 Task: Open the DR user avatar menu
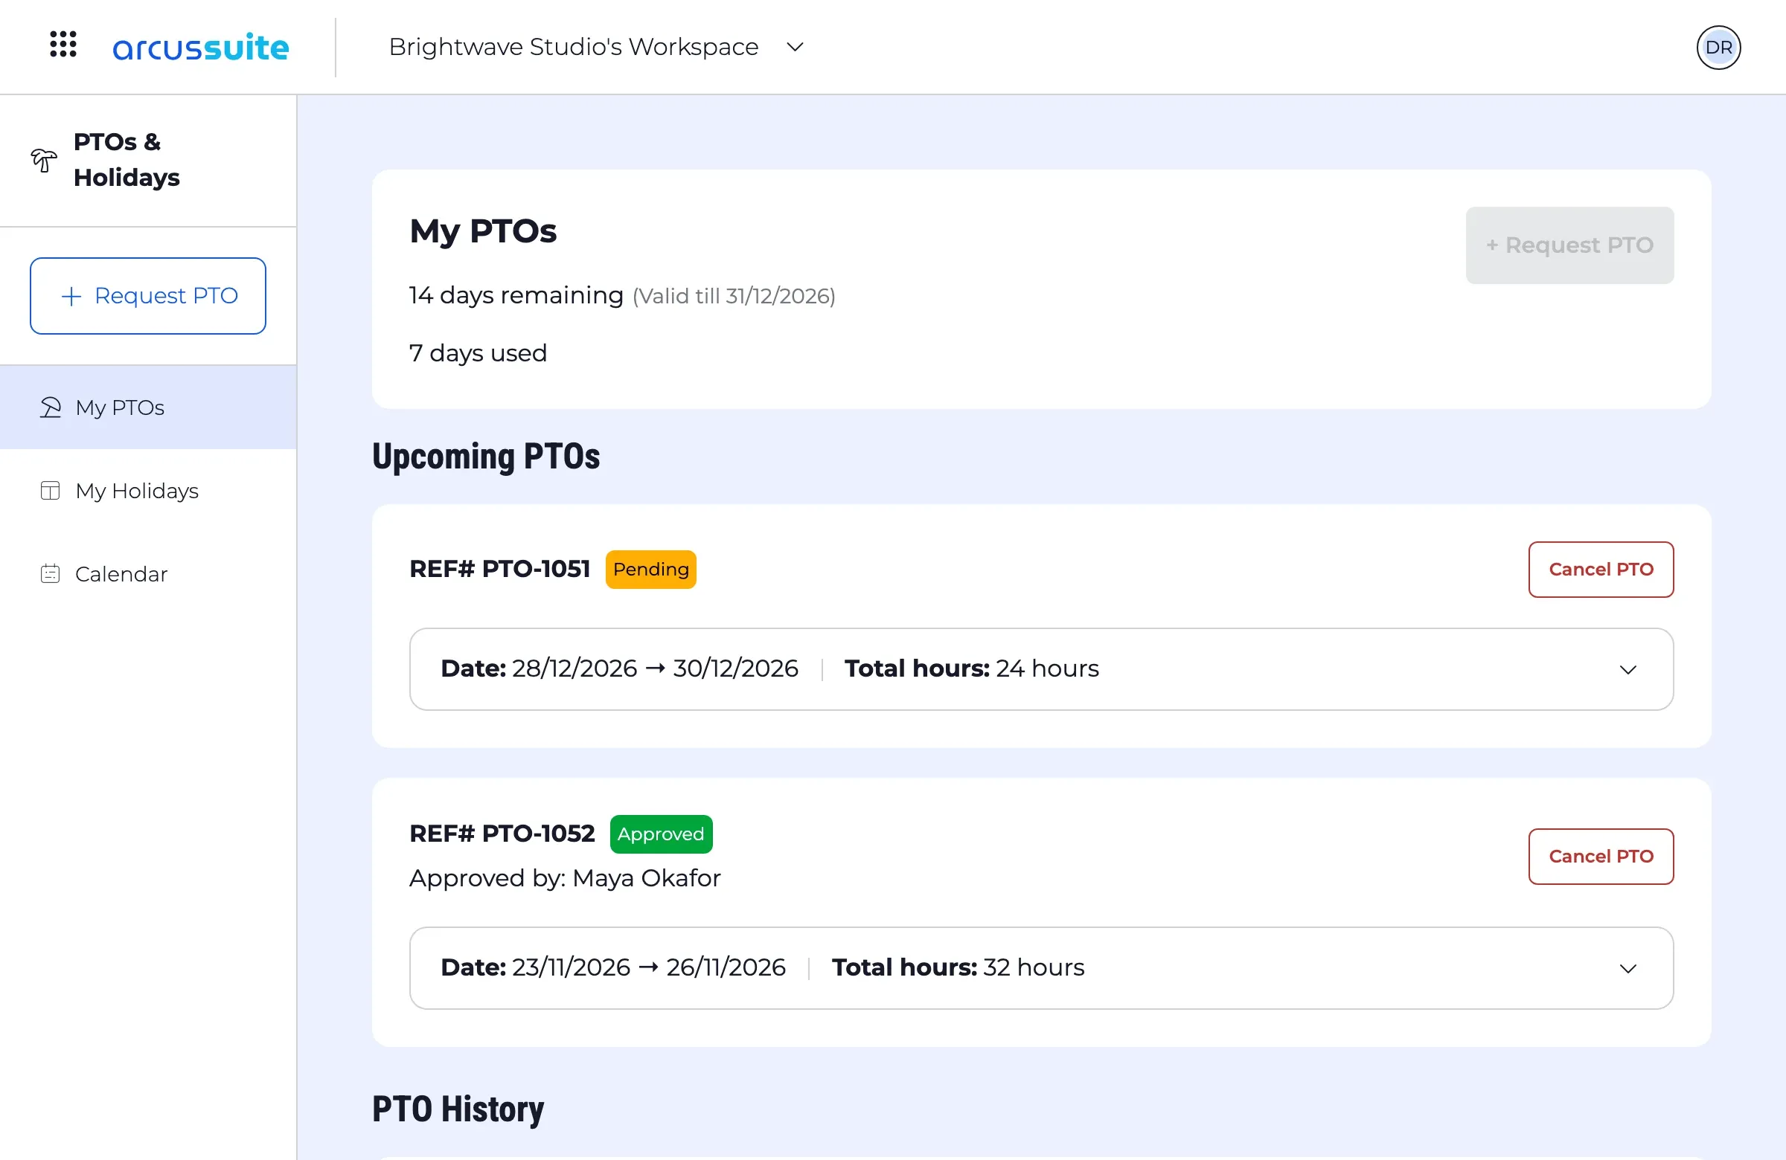[1718, 48]
